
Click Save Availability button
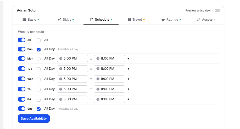(x=34, y=119)
